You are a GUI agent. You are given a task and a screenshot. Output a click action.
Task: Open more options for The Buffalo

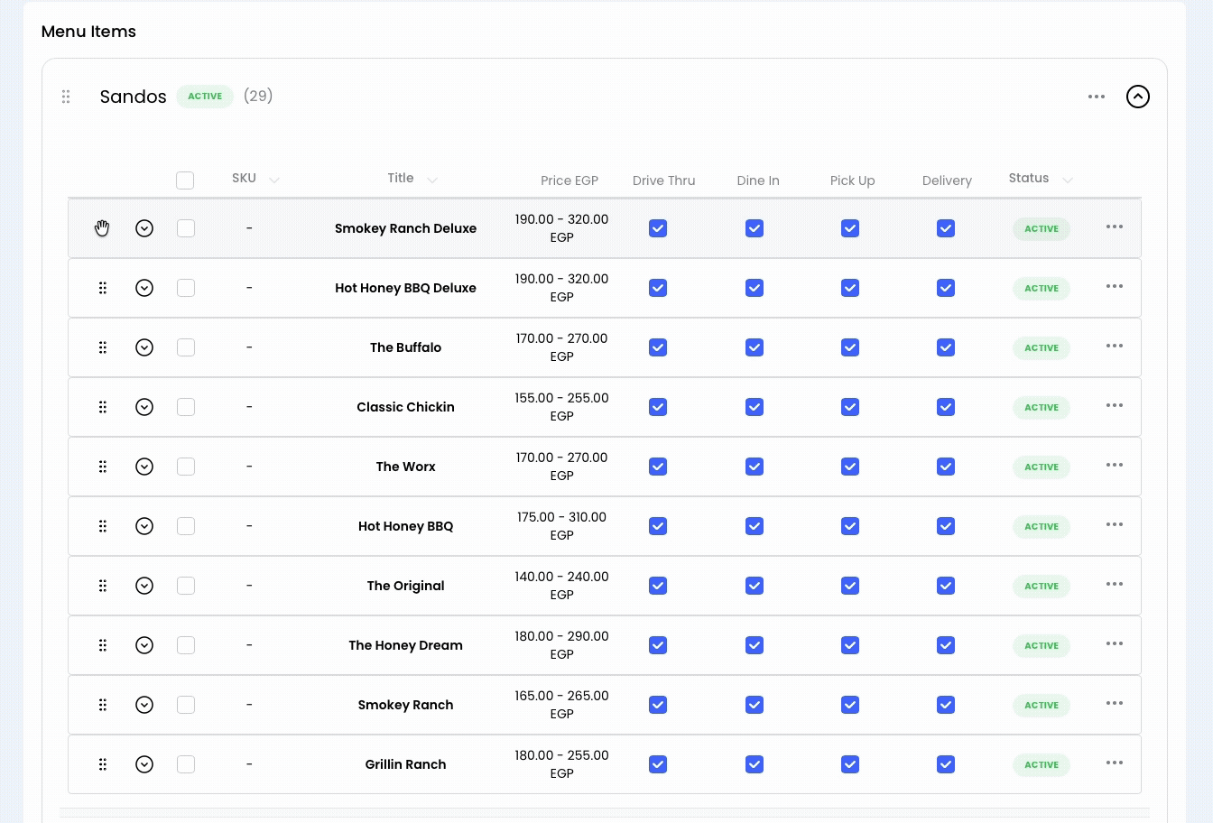1115,346
